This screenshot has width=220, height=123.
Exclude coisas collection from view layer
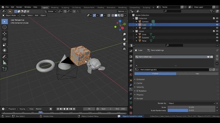pyautogui.click(x=214, y=31)
